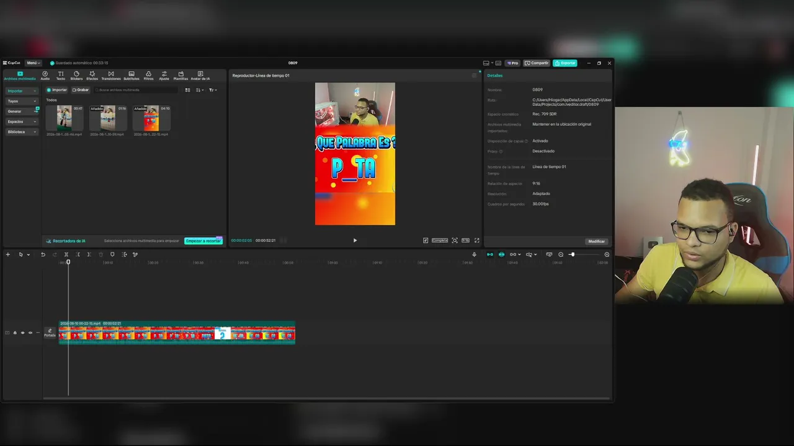The width and height of the screenshot is (794, 446).
Task: Open the Subtítulos tab
Action: tap(132, 76)
